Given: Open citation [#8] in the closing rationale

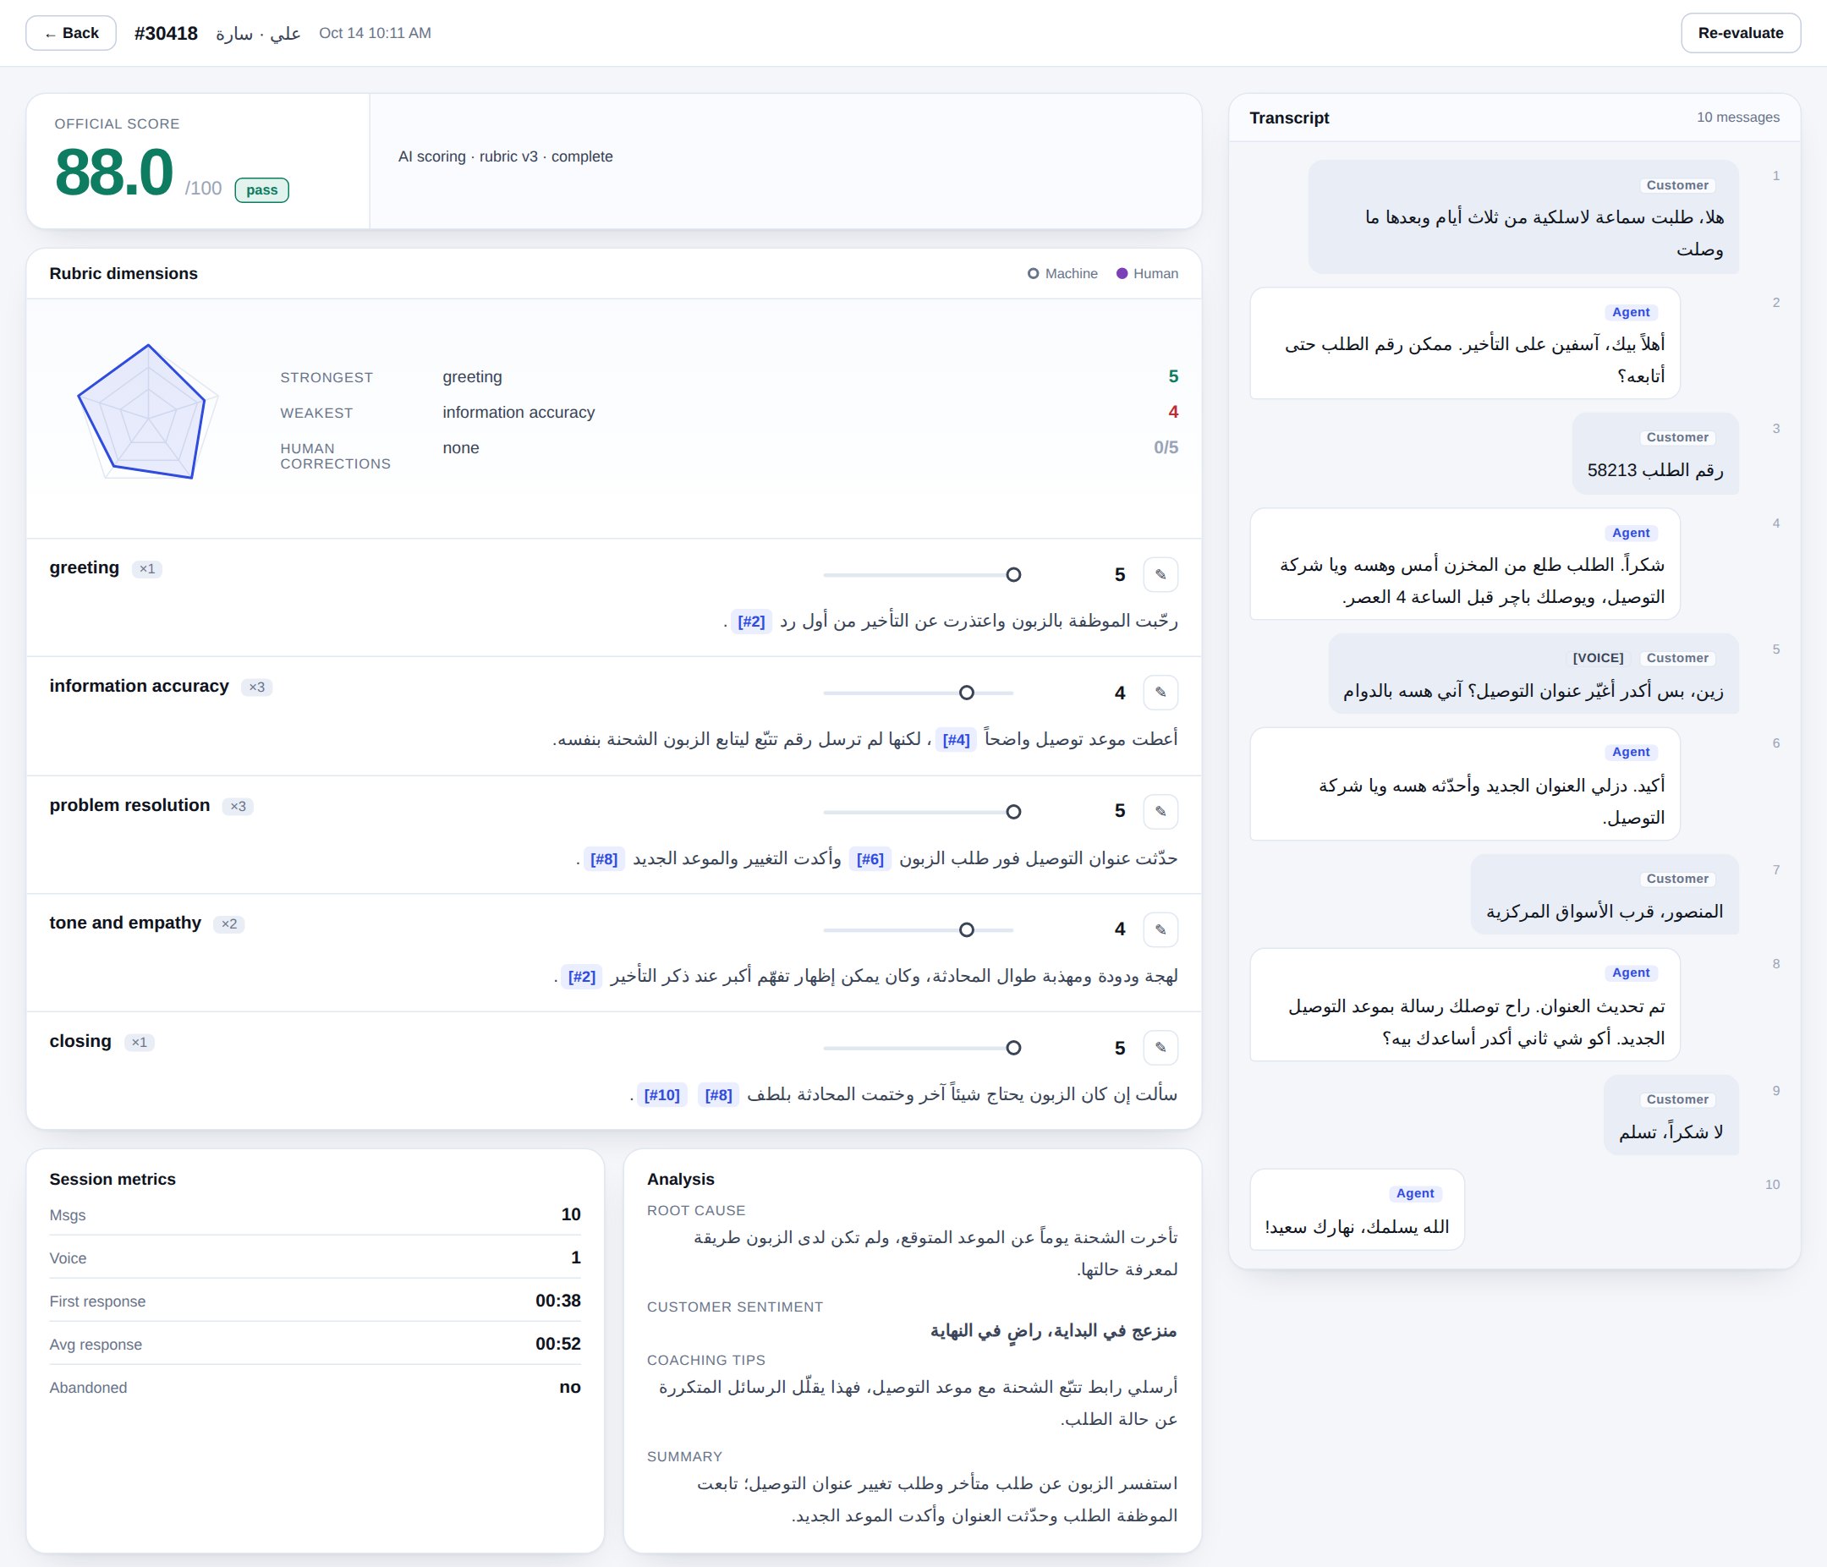Looking at the screenshot, I should click(x=719, y=1094).
